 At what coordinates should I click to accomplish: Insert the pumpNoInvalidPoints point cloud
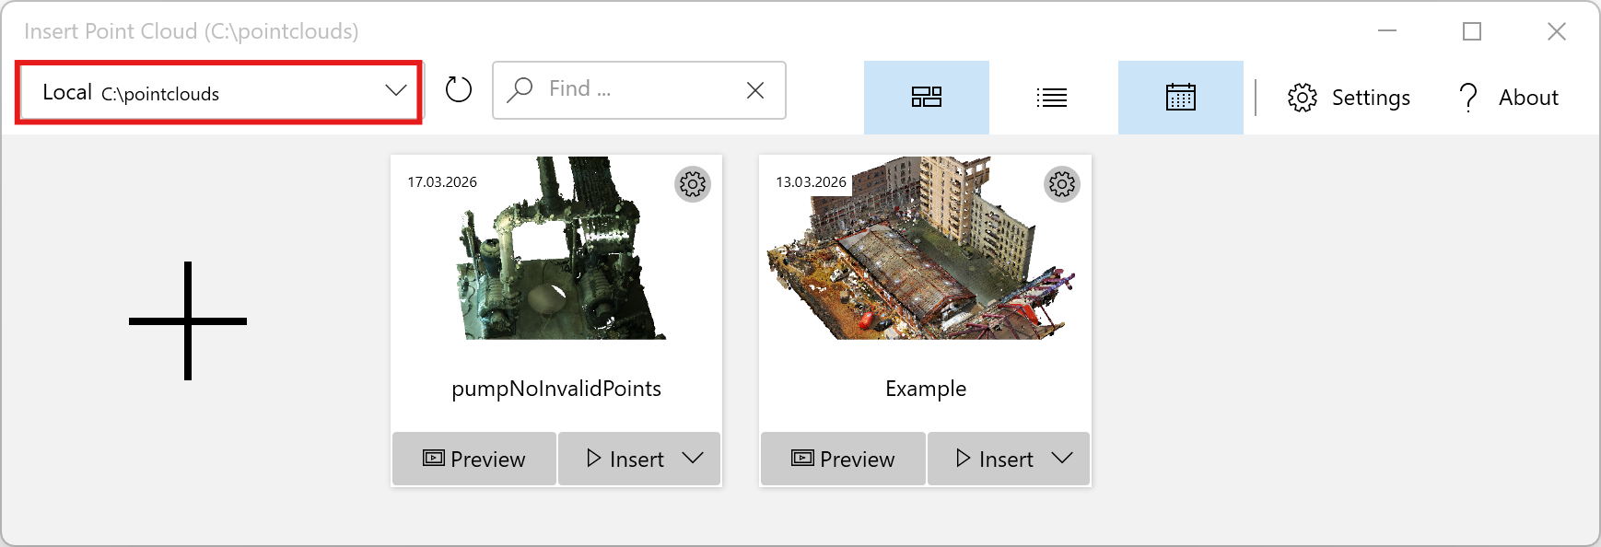click(x=625, y=459)
